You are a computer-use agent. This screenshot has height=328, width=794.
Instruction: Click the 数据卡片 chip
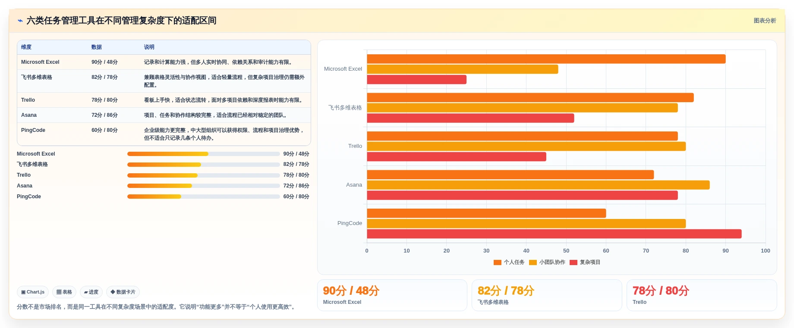(x=123, y=292)
